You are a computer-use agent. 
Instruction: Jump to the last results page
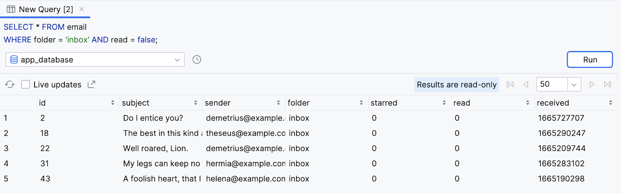pyautogui.click(x=607, y=84)
